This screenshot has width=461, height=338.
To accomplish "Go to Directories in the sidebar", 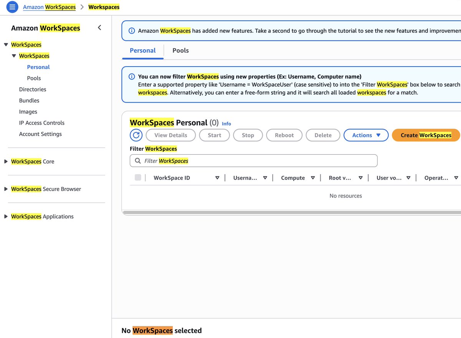I will [33, 89].
